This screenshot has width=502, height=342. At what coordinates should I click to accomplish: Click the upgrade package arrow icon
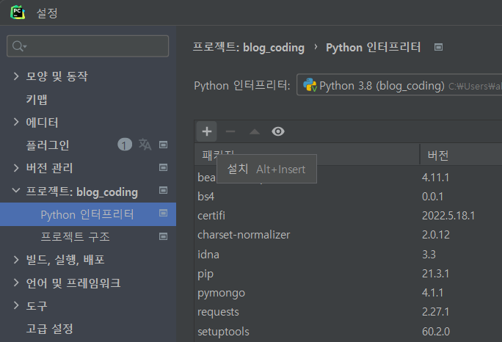click(255, 131)
